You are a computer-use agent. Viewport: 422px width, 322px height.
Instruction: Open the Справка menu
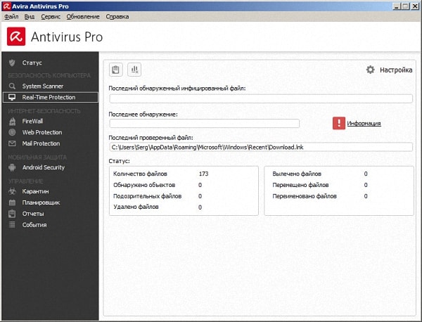point(117,15)
